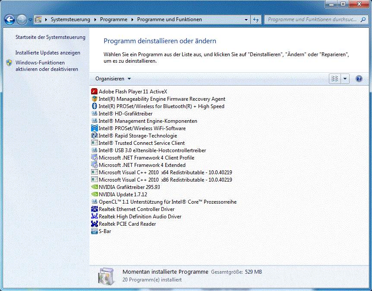372x291 pixels.
Task: Click the Bluetooth icon for Intel PROSet/Wireless
Action: [95, 106]
